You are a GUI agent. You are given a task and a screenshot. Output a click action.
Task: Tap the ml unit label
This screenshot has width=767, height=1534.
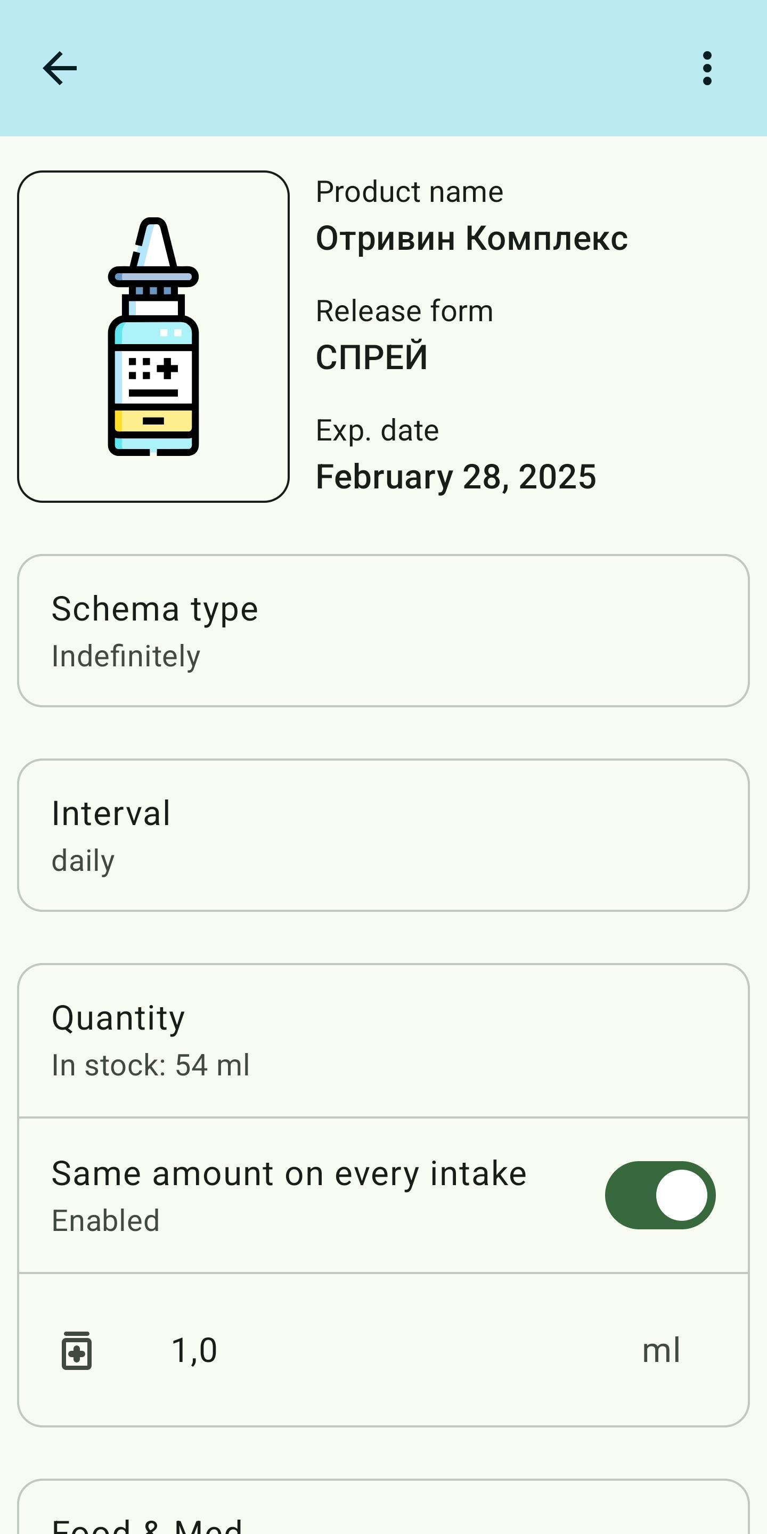(661, 1350)
